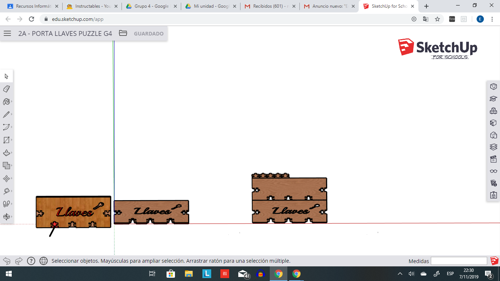Expand the Arc tool flyout arrow
The image size is (500, 281).
(12, 127)
